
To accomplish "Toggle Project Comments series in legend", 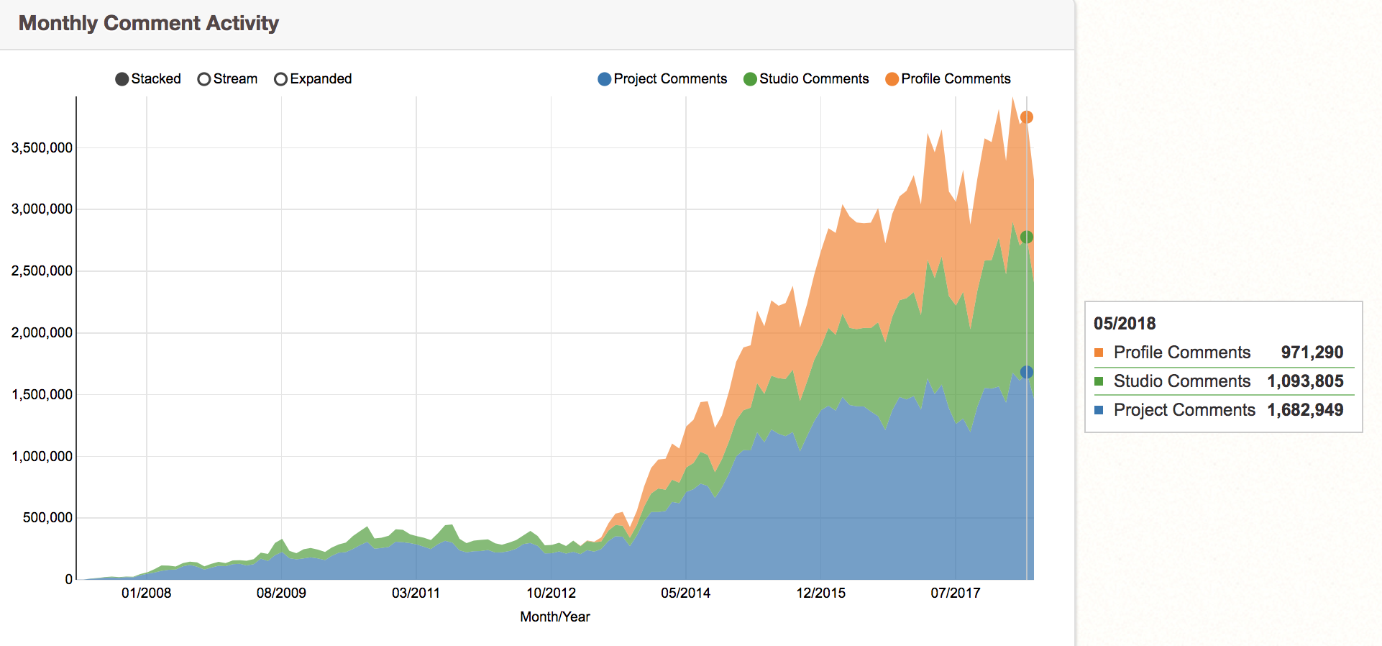I will pyautogui.click(x=605, y=79).
